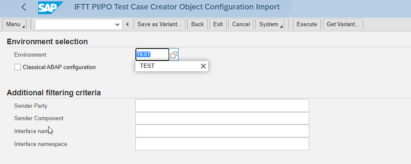This screenshot has width=411, height=164.
Task: Remove the TEST suggestion with X icon
Action: 203,66
